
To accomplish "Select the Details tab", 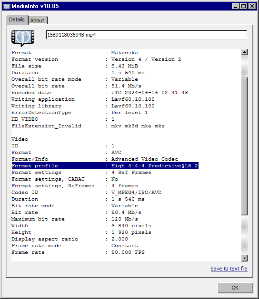I will point(17,19).
